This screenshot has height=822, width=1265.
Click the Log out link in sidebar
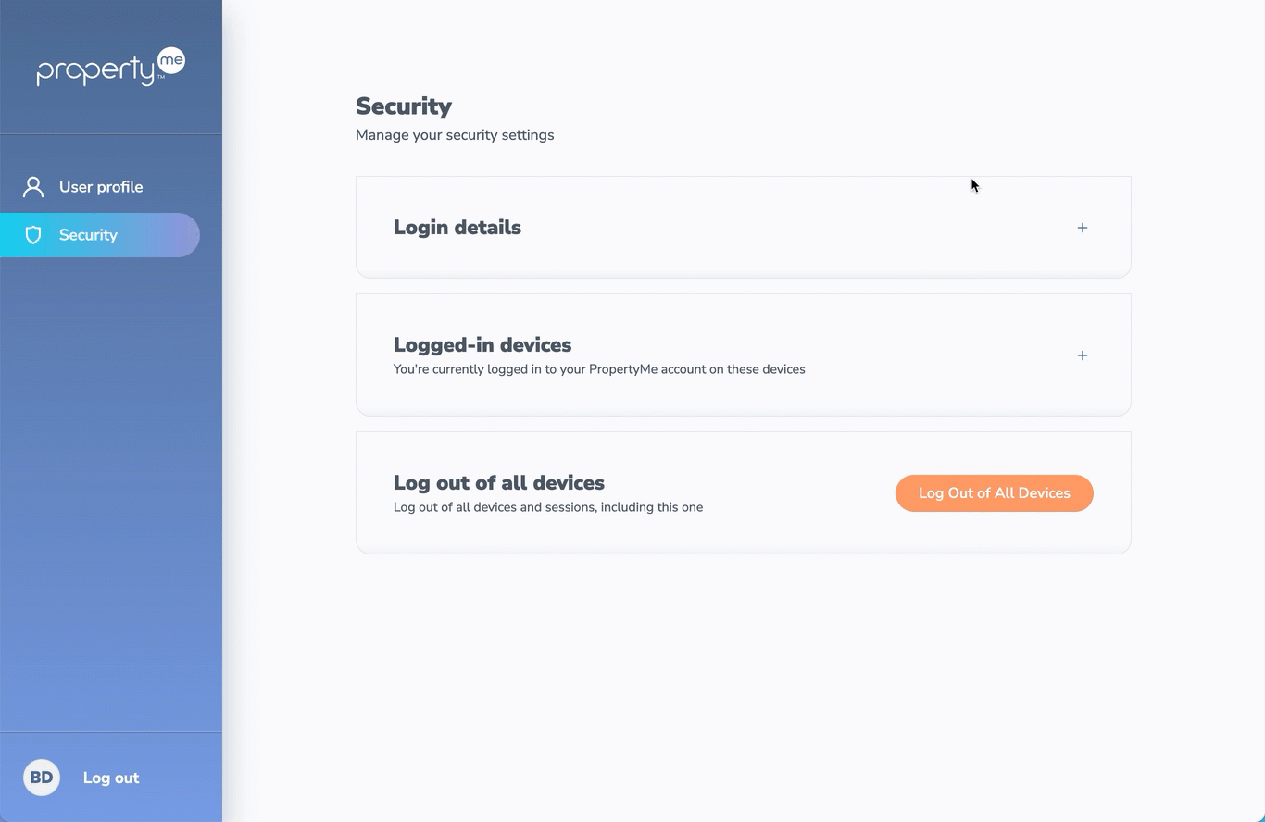[x=111, y=778]
